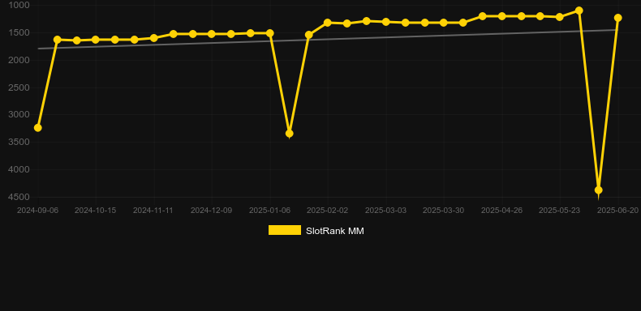The width and height of the screenshot is (641, 311).
Task: Select the lowest data point near 4400
Action: [x=599, y=190]
